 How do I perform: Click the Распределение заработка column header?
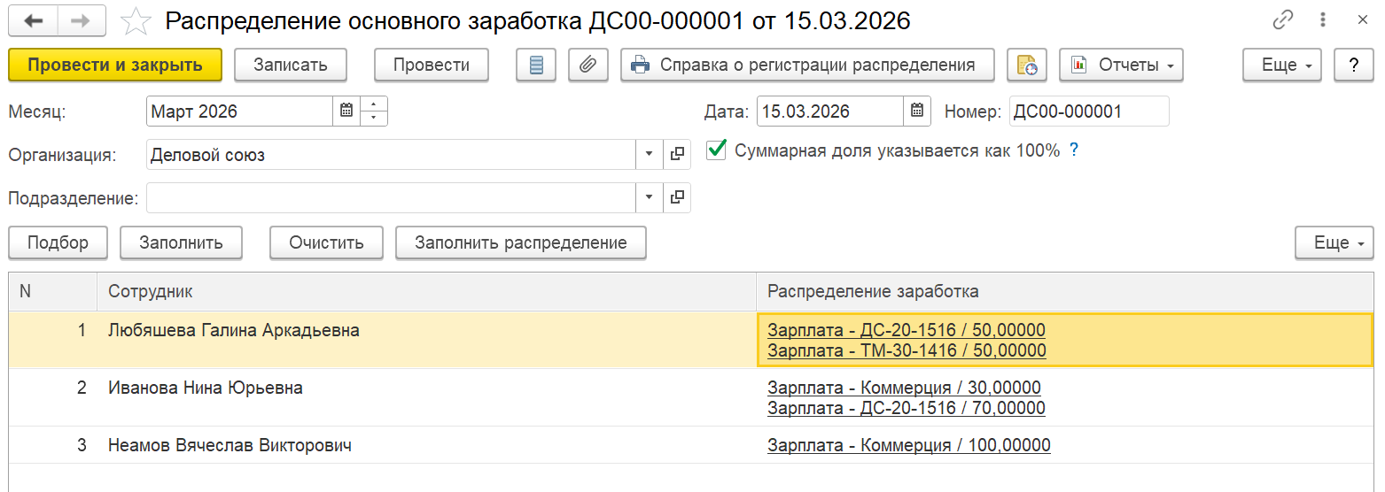point(1065,291)
